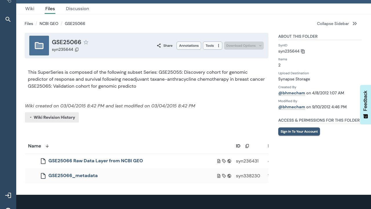Navigate to NCBI GEO breadcrumb
Screen dimensions: 371x209
pos(49,24)
